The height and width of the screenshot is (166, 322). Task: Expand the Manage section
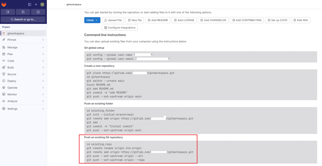tap(23, 47)
